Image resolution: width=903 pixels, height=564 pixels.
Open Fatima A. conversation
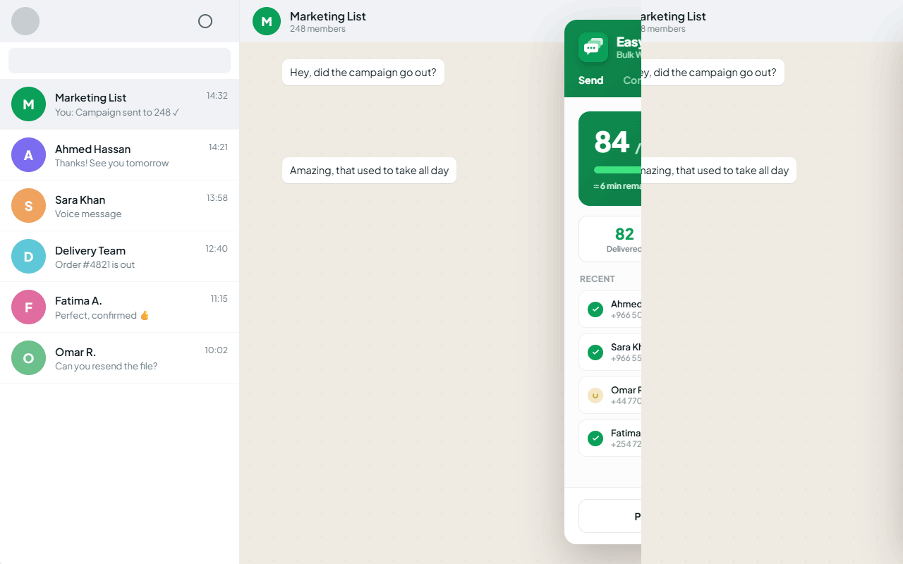pyautogui.click(x=119, y=307)
